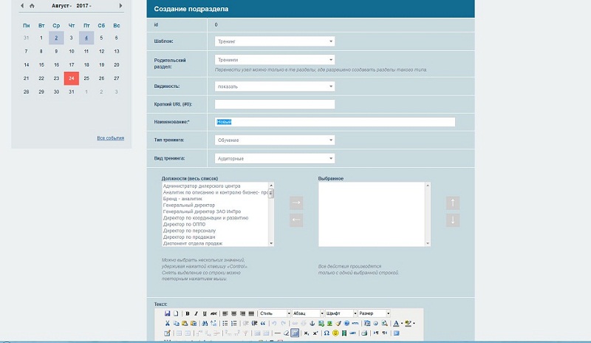Open the Тип тренинга dropdown
This screenshot has width=591, height=343.
pyautogui.click(x=275, y=140)
